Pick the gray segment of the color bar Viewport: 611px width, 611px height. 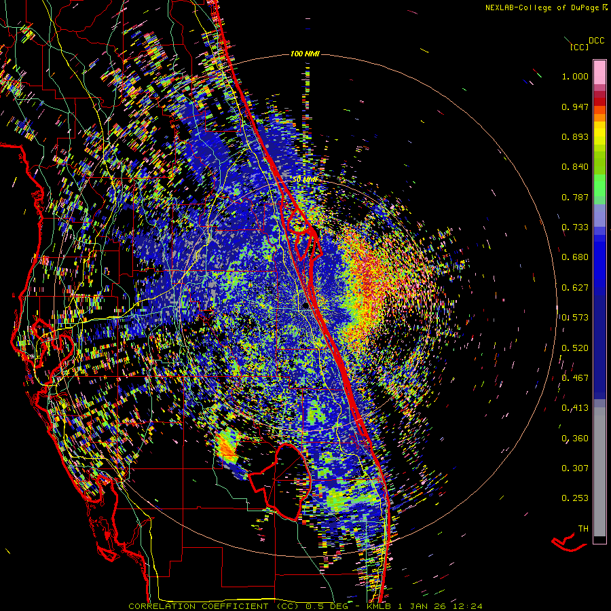(599, 472)
